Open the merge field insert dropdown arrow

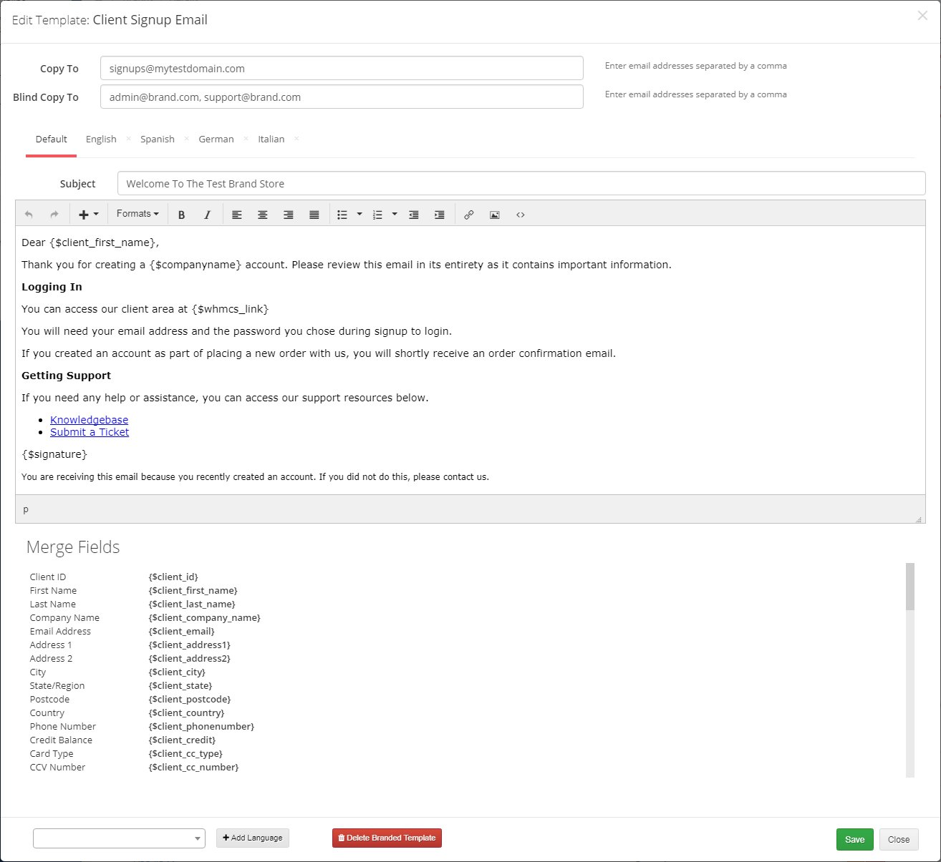click(96, 214)
